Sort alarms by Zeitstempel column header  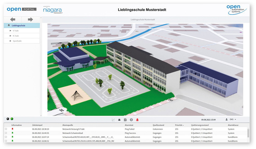(x=37, y=125)
